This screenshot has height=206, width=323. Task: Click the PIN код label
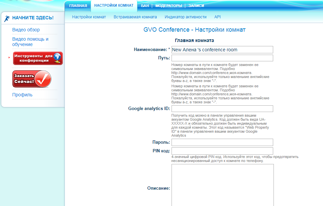pos(161,151)
